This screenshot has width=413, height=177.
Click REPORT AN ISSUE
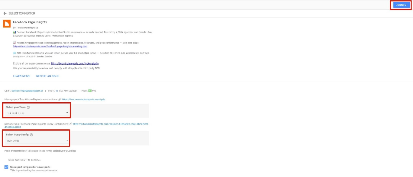tap(48, 76)
